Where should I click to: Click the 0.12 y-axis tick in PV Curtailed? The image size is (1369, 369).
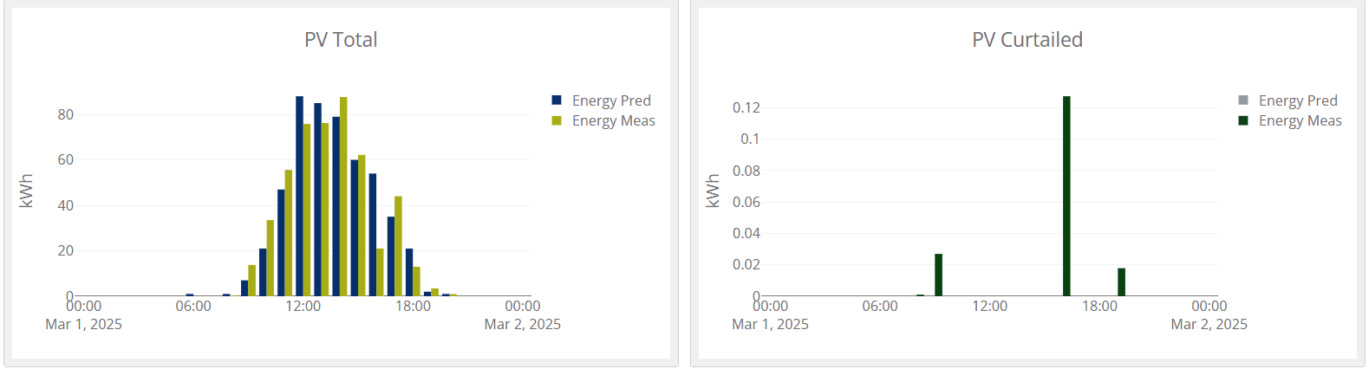[x=746, y=107]
